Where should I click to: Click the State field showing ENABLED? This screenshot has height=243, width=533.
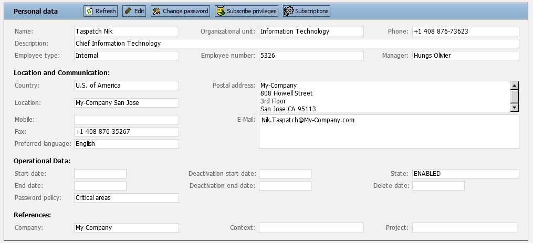pos(465,174)
